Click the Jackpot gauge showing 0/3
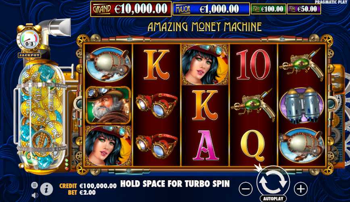Viewport: 350px width, 202px height. coord(29,40)
